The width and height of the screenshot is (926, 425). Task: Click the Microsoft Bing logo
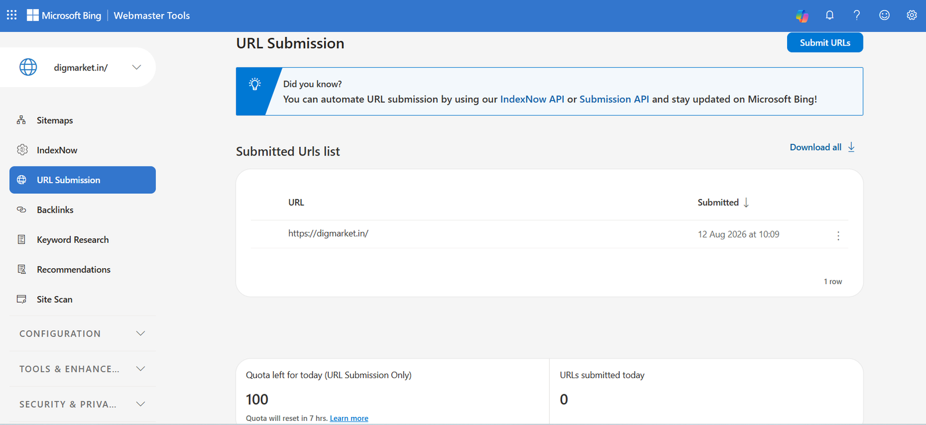(x=64, y=16)
